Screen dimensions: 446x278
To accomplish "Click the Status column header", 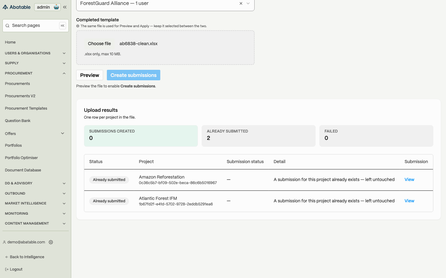I will point(96,162).
